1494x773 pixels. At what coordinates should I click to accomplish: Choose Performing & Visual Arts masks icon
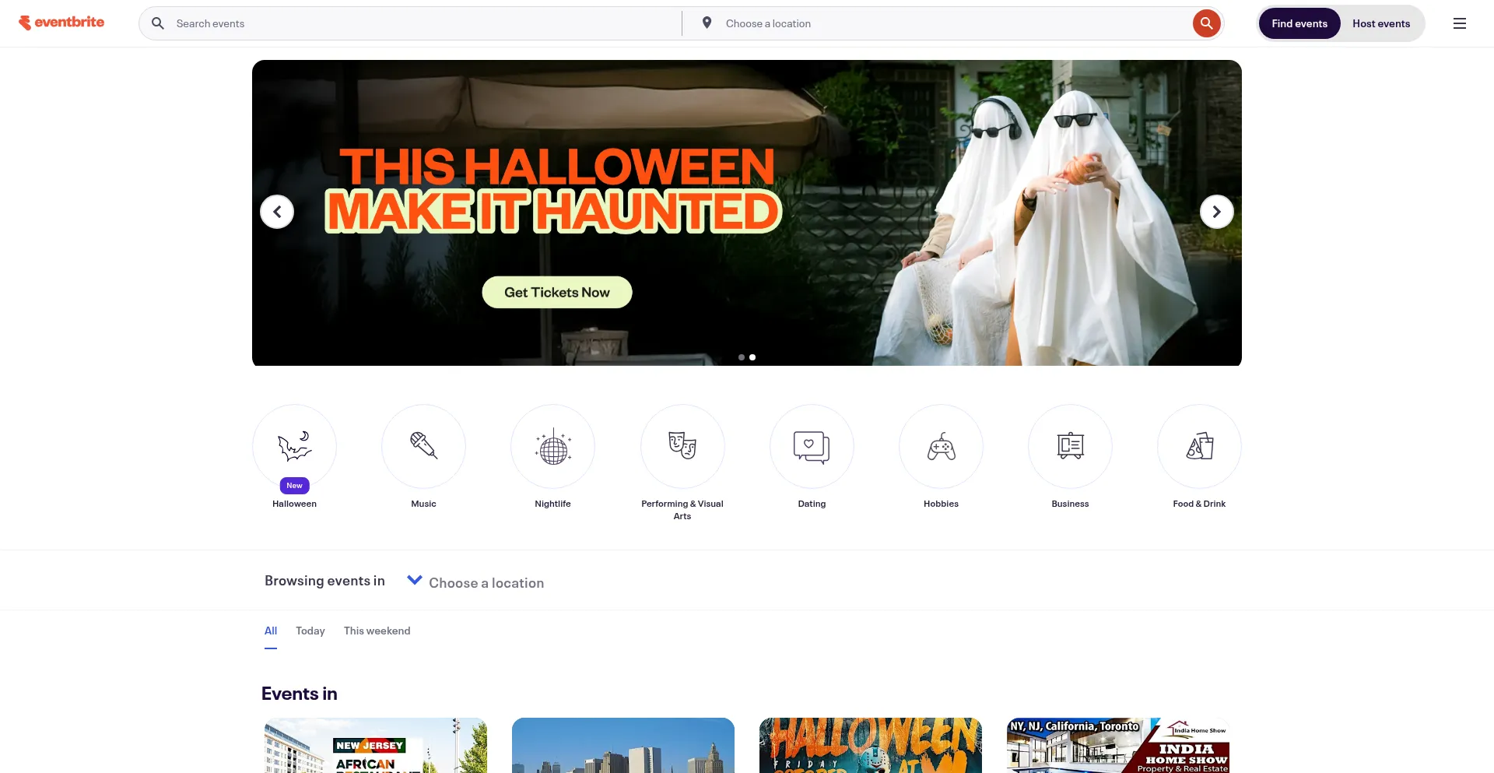coord(682,446)
